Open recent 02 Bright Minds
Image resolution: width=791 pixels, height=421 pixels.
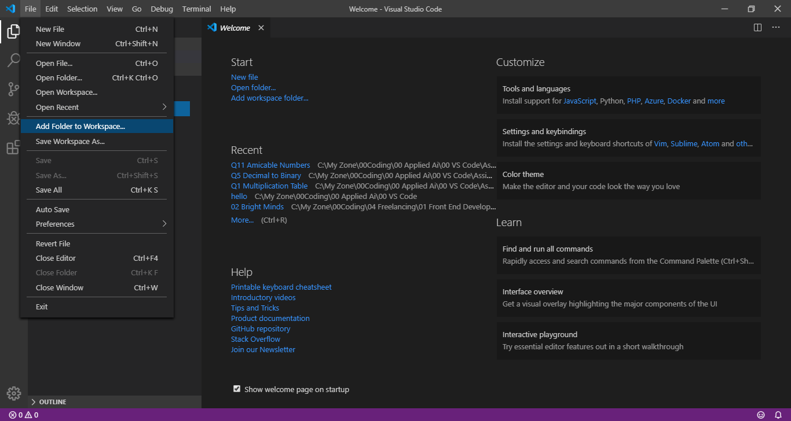coord(257,206)
